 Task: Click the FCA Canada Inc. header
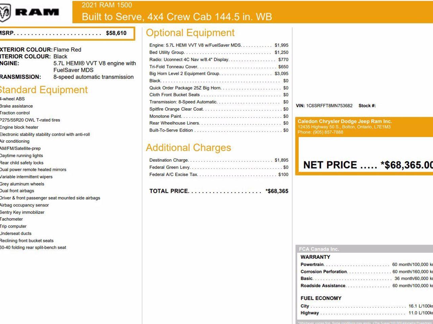click(x=319, y=249)
